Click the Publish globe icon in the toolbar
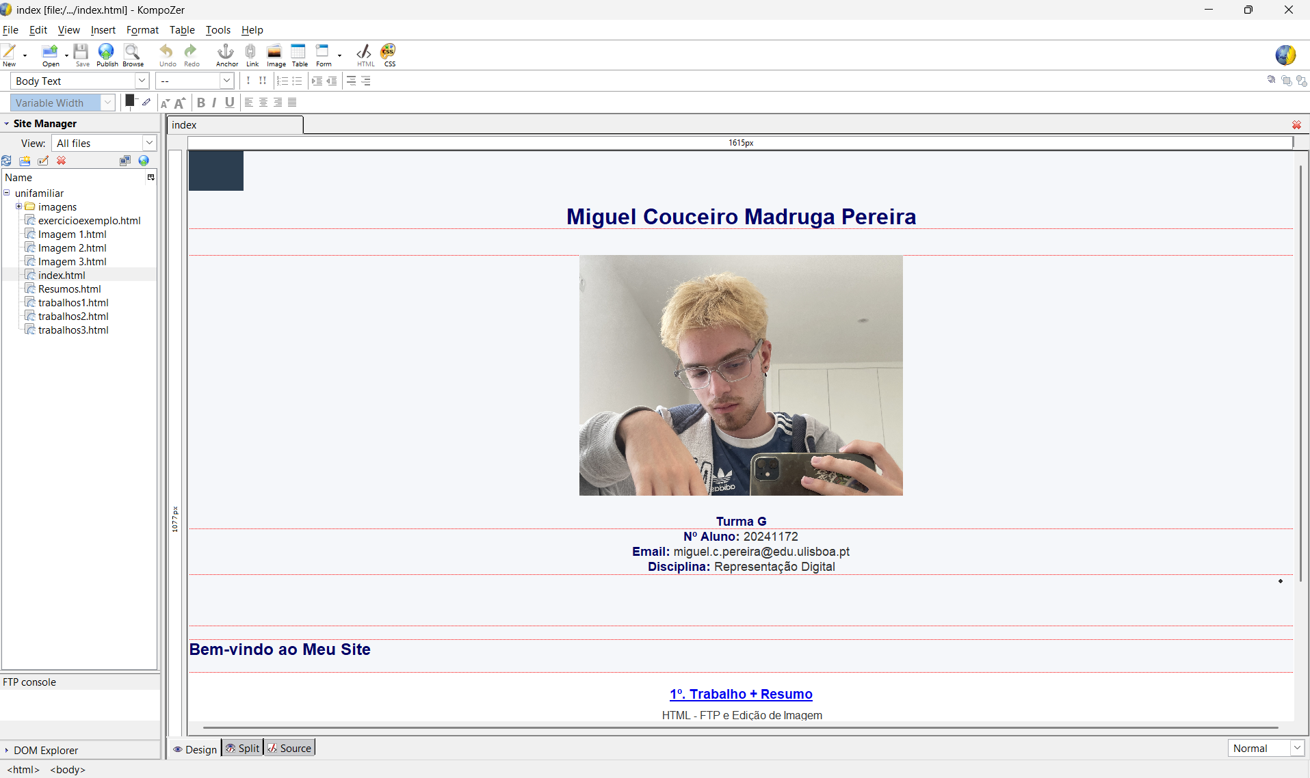Image resolution: width=1310 pixels, height=778 pixels. pyautogui.click(x=106, y=53)
